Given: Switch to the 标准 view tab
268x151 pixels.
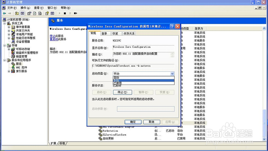Looking at the screenshot, I should point(62,143).
